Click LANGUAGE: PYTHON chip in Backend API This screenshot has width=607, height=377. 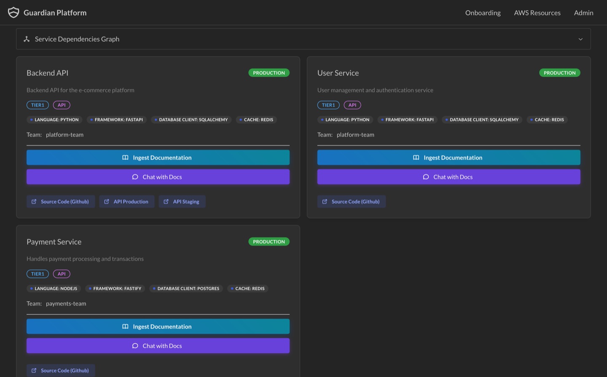tap(54, 120)
